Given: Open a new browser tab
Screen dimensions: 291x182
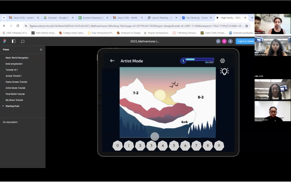Looking at the screenshot, I should pos(252,18).
